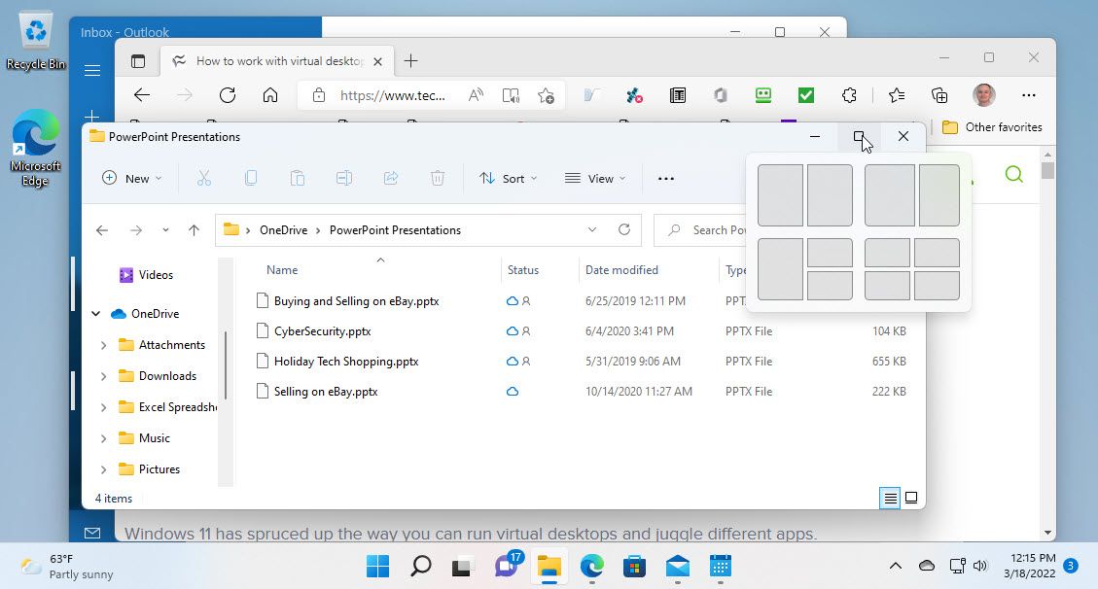Switch to details view at bottom right
This screenshot has width=1098, height=589.
(x=889, y=498)
